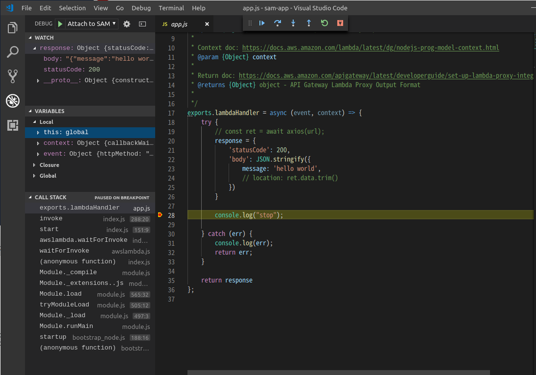The height and width of the screenshot is (375, 536).
Task: Disconnect the debugger with red button
Action: pyautogui.click(x=340, y=23)
